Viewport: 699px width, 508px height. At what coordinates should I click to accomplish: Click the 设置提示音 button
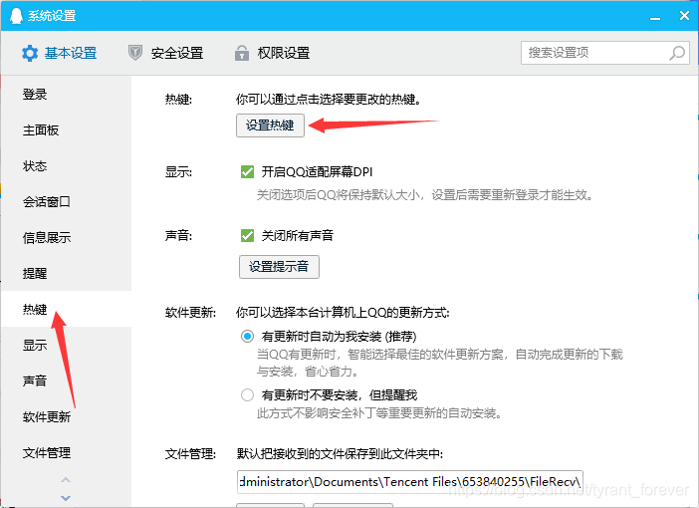279,267
